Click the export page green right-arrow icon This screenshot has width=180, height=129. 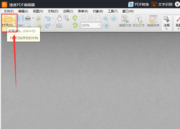pos(39,25)
